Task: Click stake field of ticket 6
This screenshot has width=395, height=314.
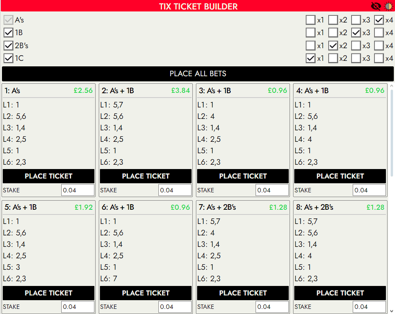Action: point(175,306)
